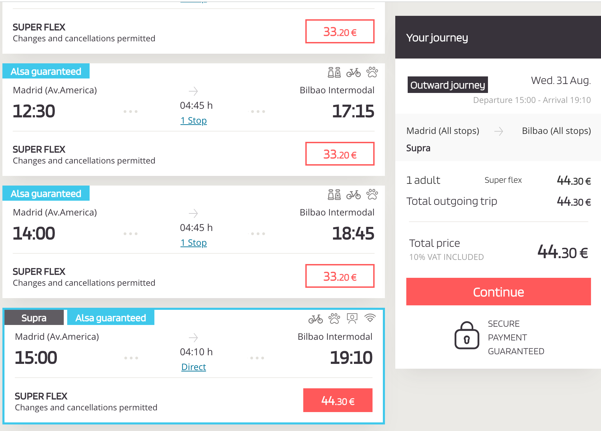
Task: Click the secure payment padlock icon
Action: tap(467, 335)
